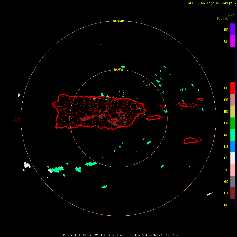
Task: Click the purple RF legend color swatch
Action: click(x=233, y=29)
